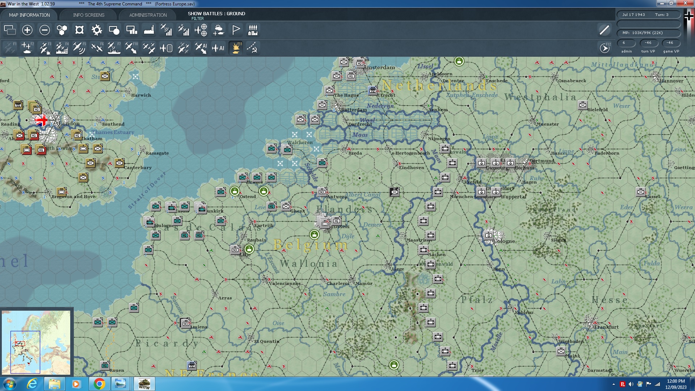
Task: Open the Administration tab
Action: tap(148, 15)
